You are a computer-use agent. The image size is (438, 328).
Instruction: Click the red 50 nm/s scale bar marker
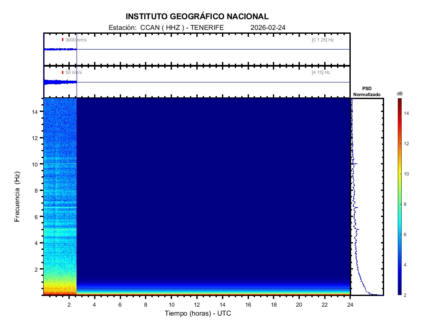tap(62, 73)
